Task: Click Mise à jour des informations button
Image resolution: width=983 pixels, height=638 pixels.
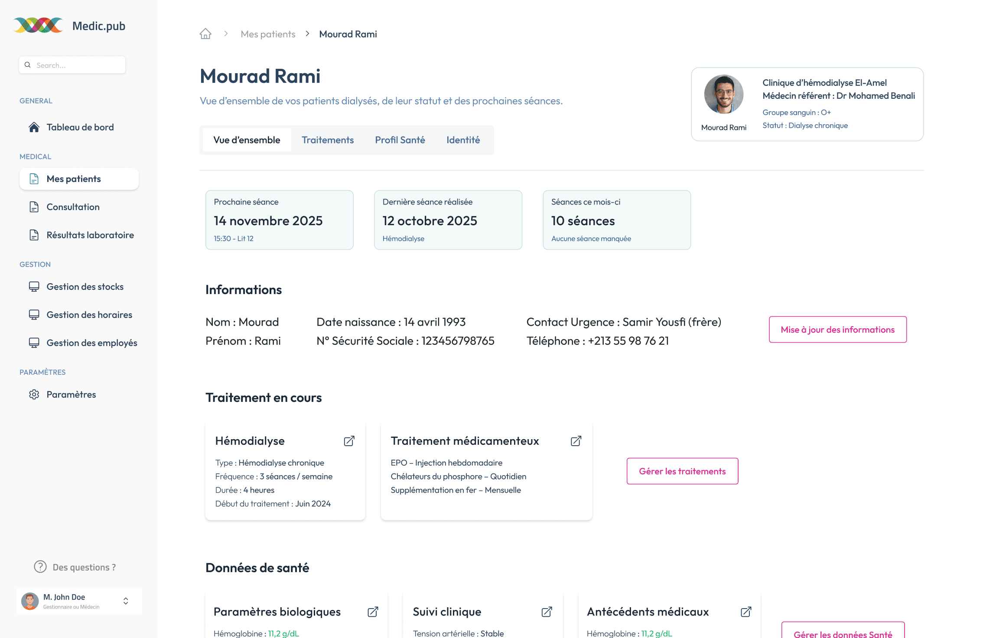Action: 837,330
